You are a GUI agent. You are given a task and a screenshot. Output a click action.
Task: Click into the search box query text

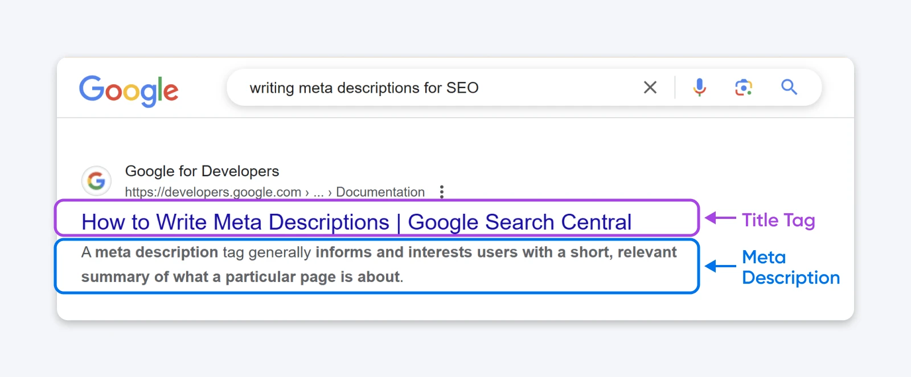pos(364,88)
